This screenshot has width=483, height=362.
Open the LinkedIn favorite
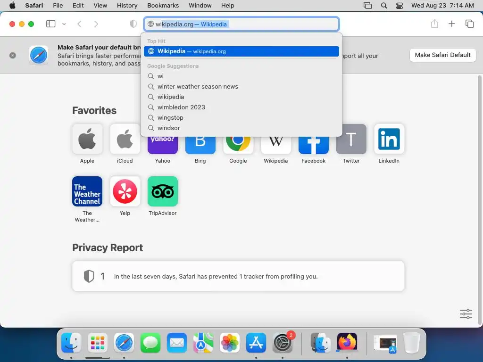[x=389, y=139]
